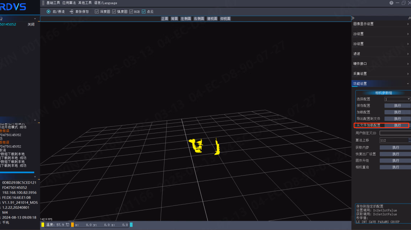Click 执行 for 导出配置到文件
The width and height of the screenshot is (411, 230).
point(397,119)
